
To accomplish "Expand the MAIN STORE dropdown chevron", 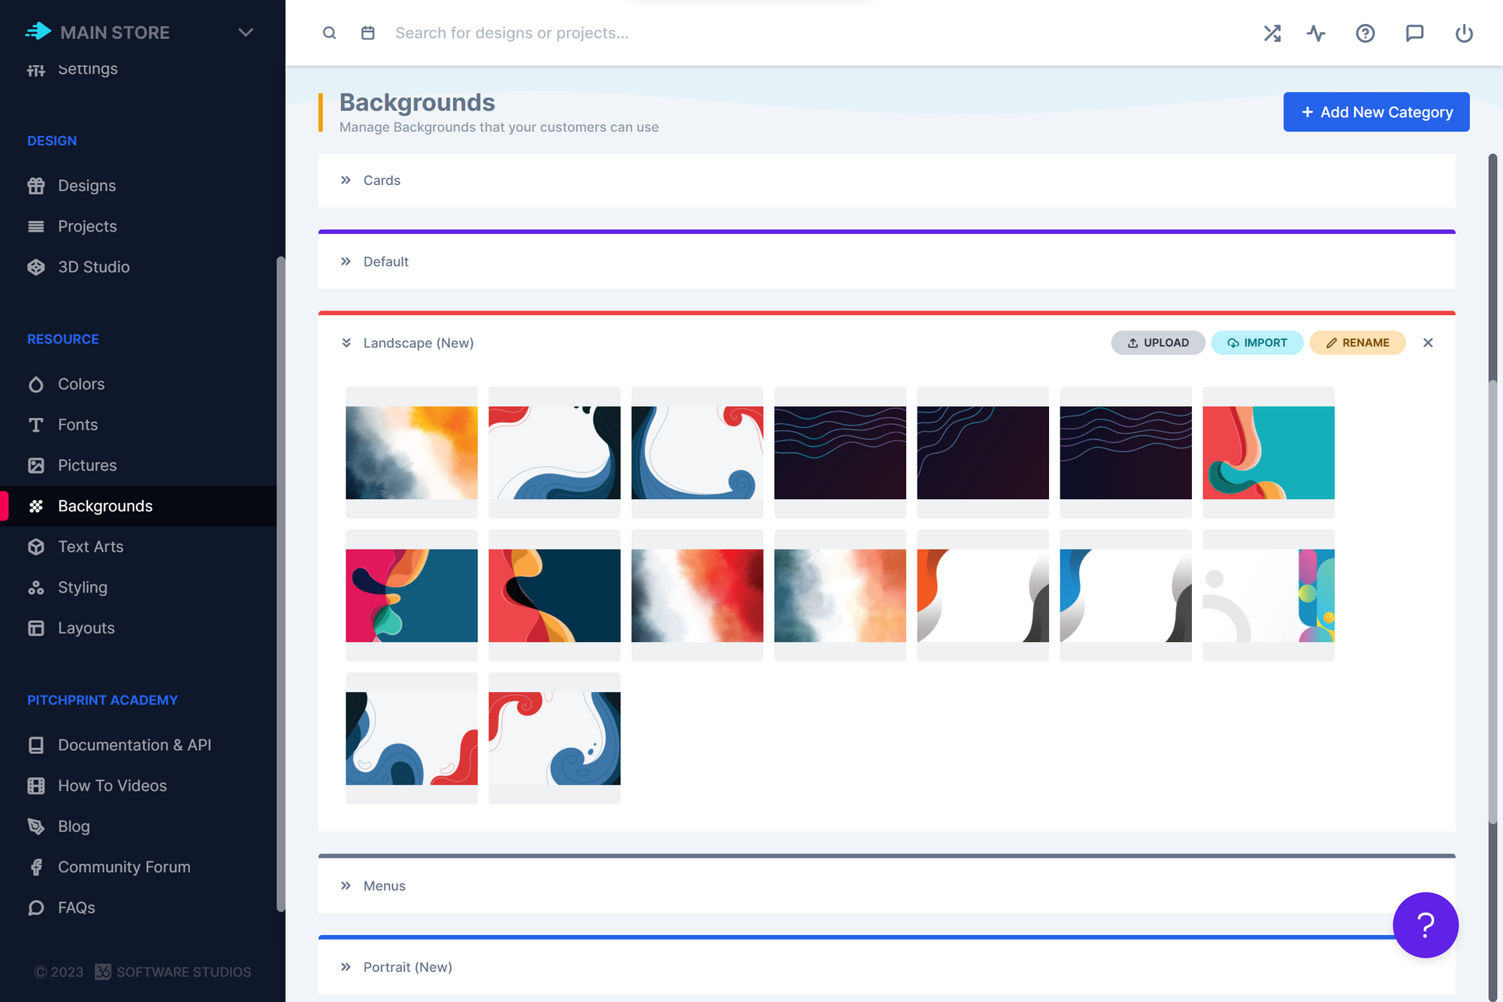I will pos(245,32).
